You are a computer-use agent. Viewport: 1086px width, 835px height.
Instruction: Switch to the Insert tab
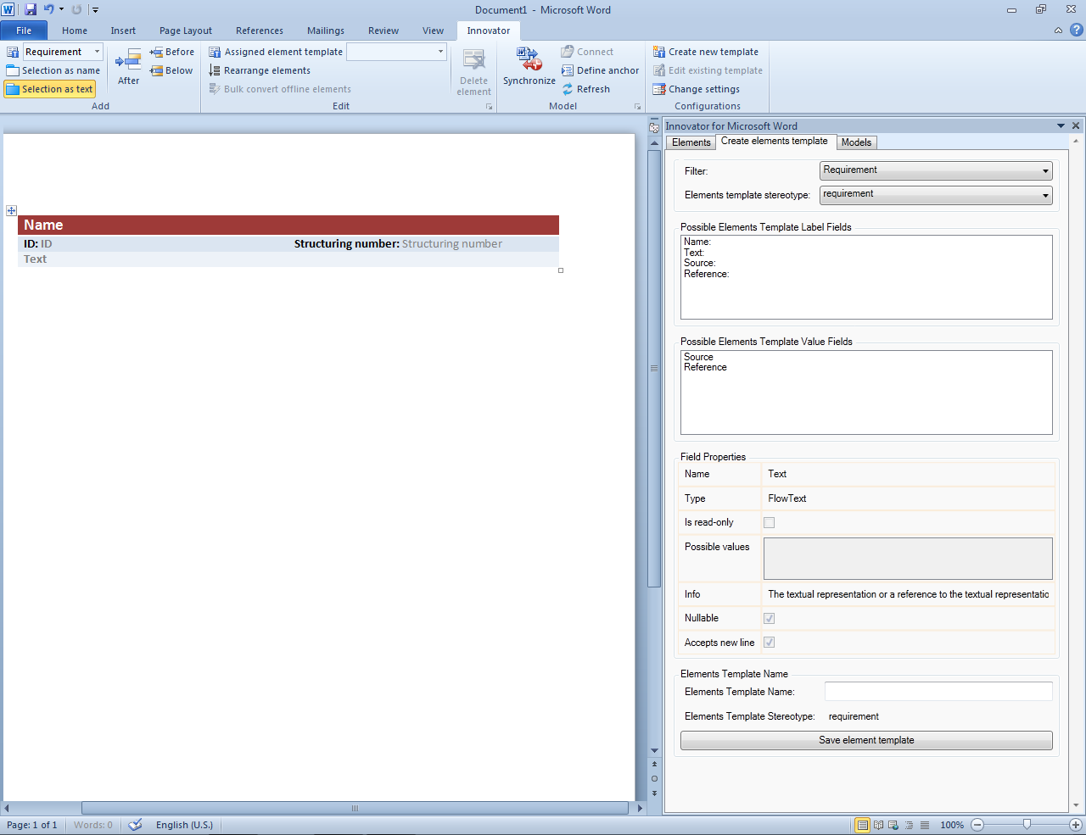123,31
